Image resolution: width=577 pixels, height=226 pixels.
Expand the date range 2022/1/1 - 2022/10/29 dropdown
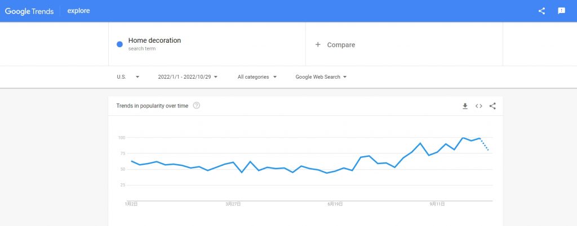click(188, 77)
